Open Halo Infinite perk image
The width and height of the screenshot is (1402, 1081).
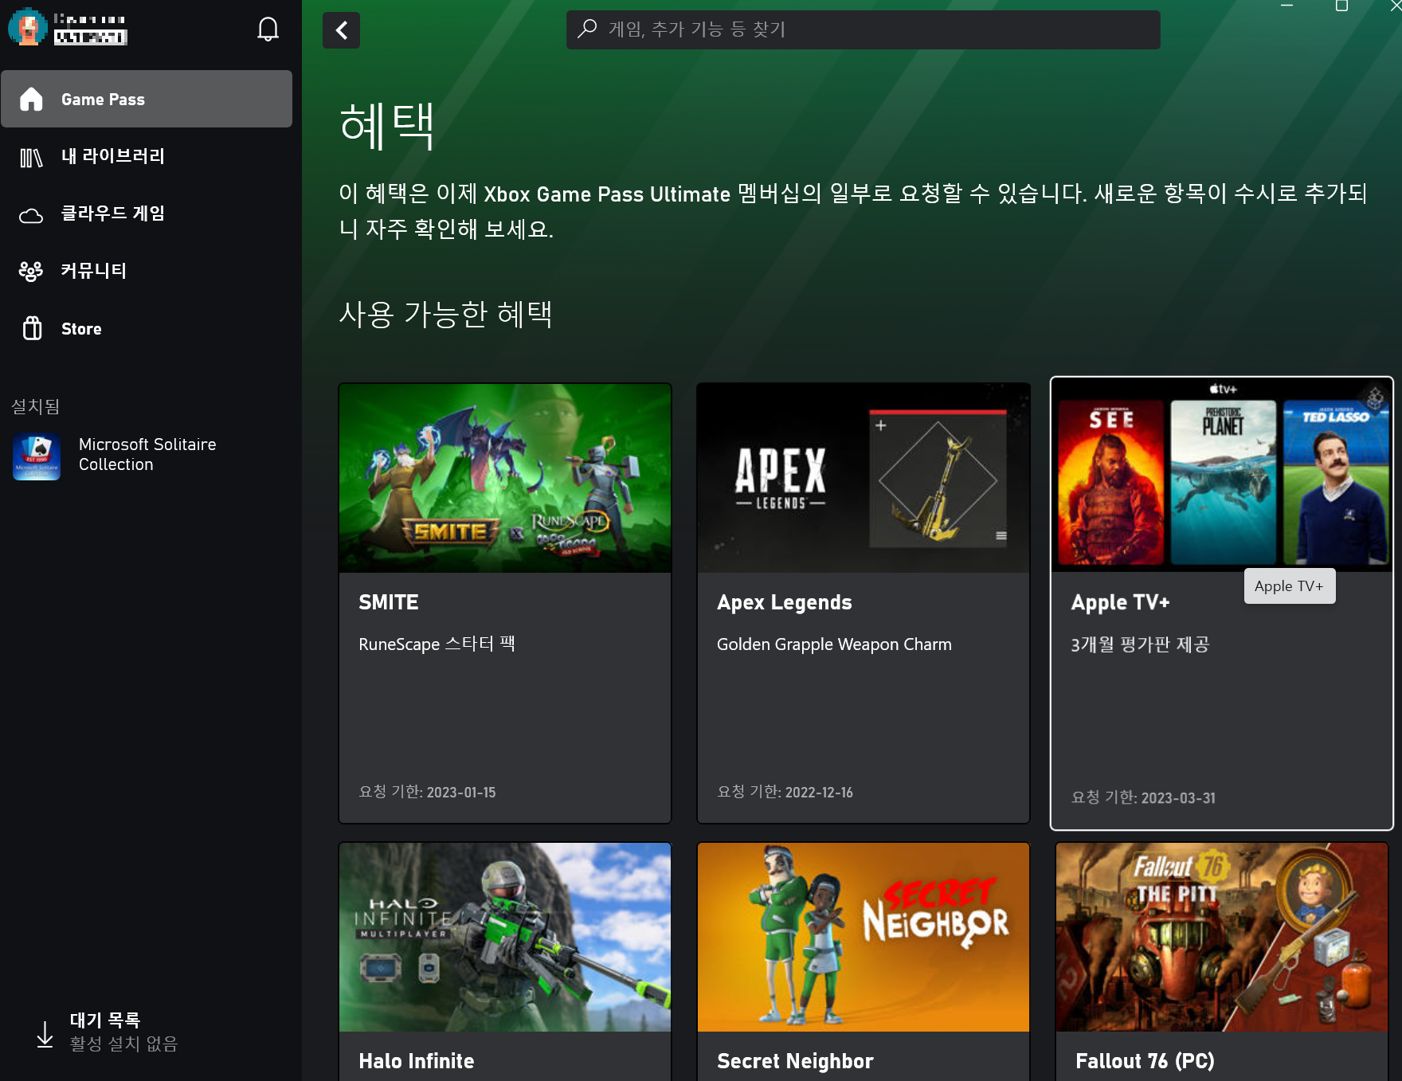tap(505, 938)
